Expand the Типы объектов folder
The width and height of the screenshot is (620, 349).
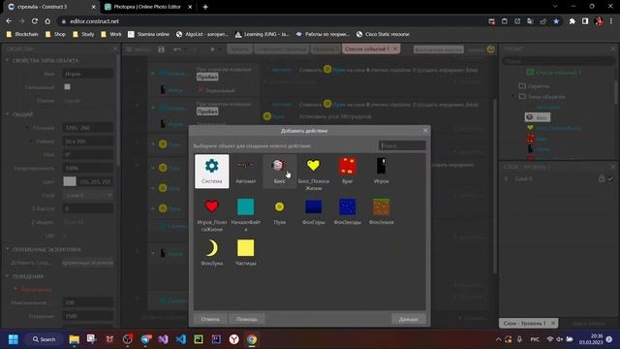(x=513, y=97)
